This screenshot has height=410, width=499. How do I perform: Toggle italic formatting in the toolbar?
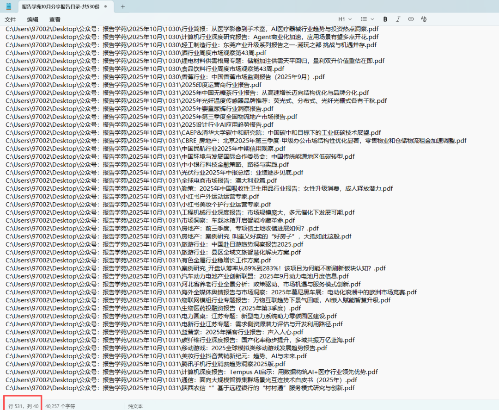click(x=398, y=19)
